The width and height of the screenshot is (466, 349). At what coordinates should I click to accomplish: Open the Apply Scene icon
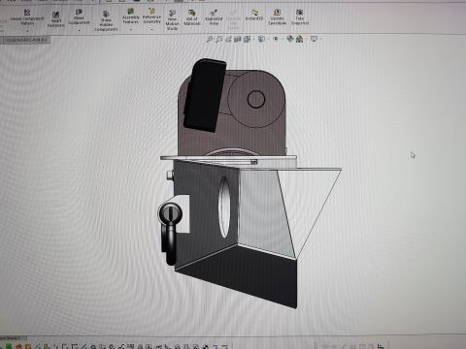click(299, 39)
